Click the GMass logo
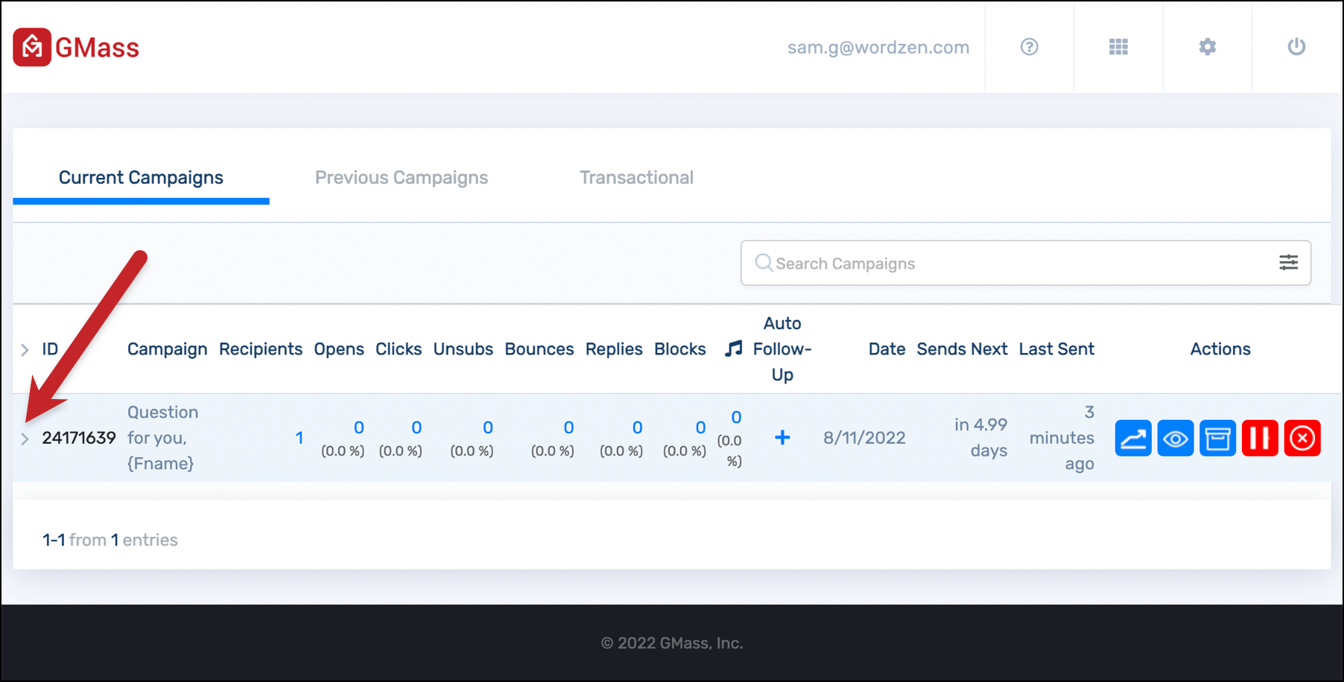Screen dimensions: 1344x682 [x=76, y=48]
